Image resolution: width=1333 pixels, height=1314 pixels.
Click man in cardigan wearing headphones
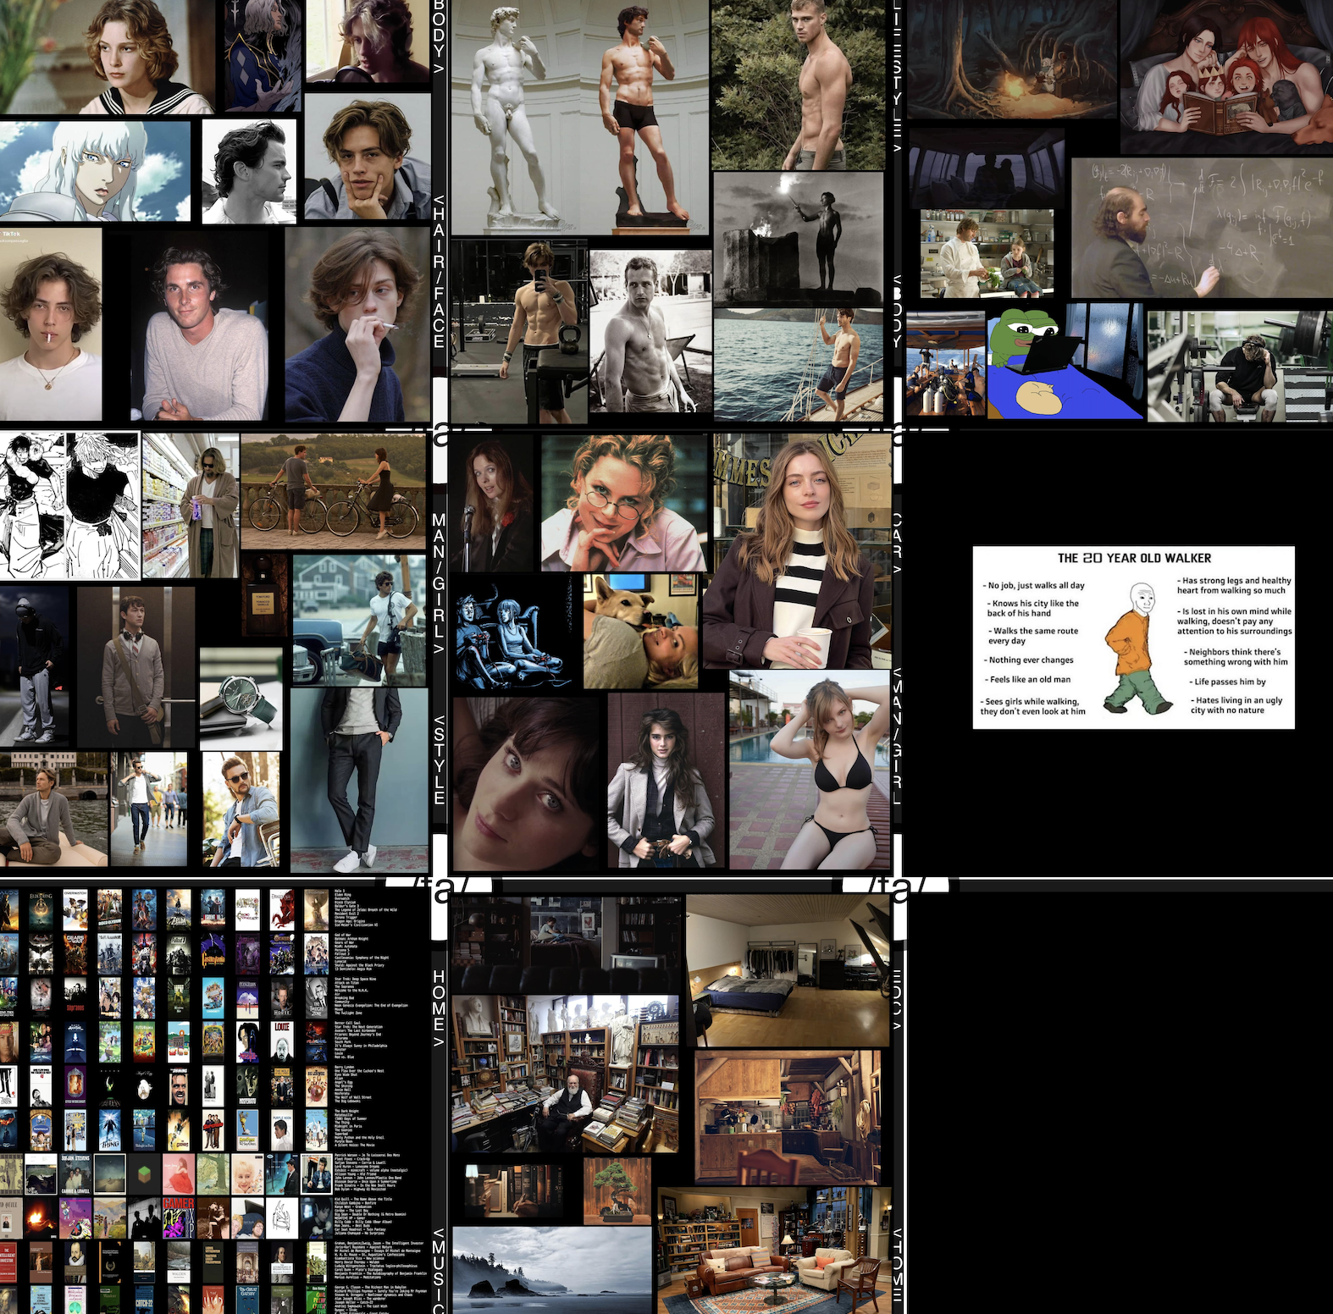pos(136,666)
